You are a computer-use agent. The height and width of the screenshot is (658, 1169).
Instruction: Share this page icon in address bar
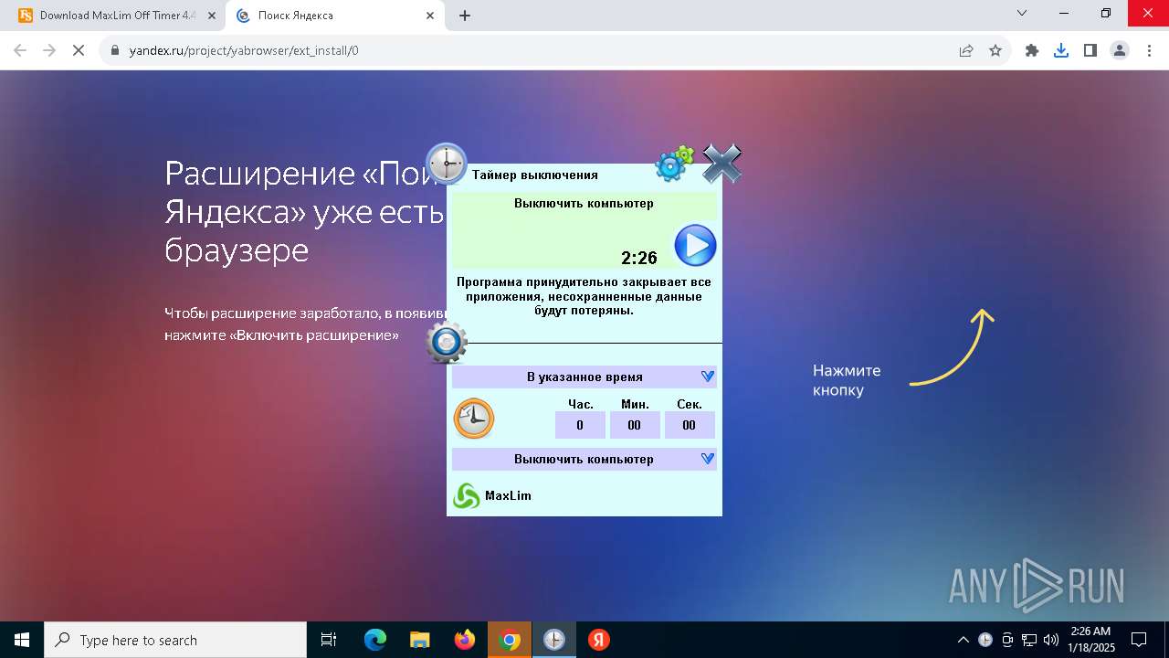tap(966, 50)
